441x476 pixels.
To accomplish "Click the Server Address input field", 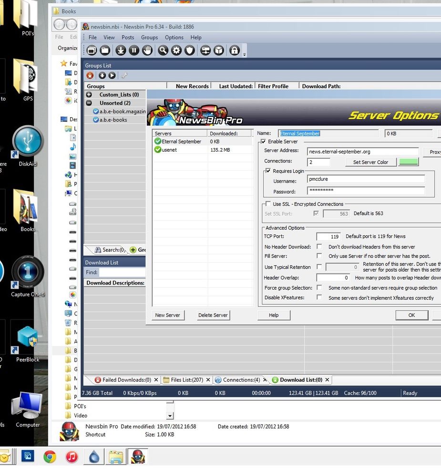I will tap(363, 152).
